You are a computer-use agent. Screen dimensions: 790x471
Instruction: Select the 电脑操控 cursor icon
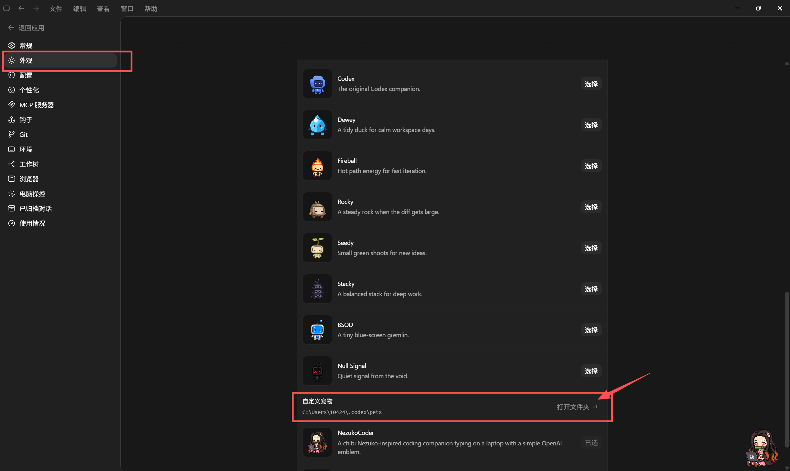pyautogui.click(x=11, y=194)
